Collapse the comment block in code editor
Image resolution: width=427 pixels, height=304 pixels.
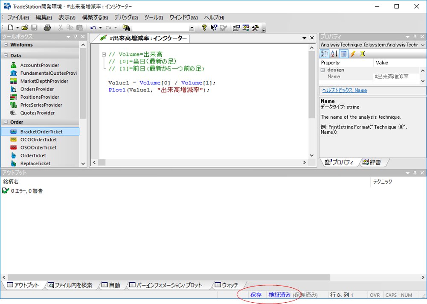click(104, 54)
